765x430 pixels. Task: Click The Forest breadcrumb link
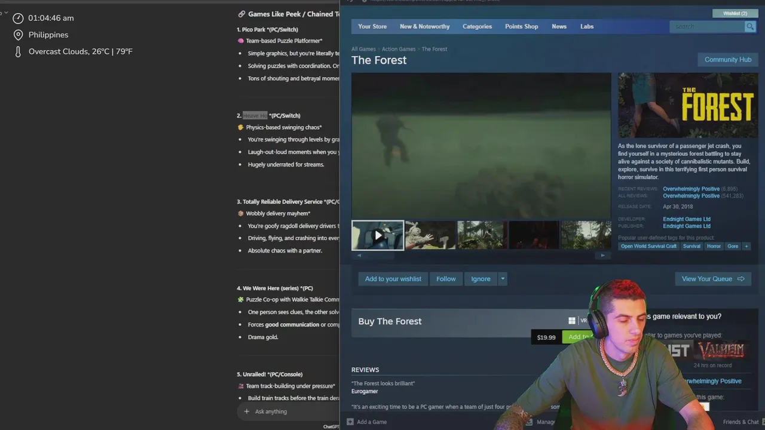pos(434,49)
